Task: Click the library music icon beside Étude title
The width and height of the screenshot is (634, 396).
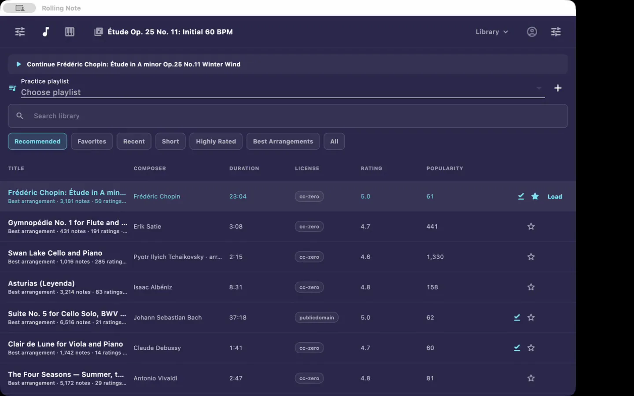Action: [x=99, y=32]
